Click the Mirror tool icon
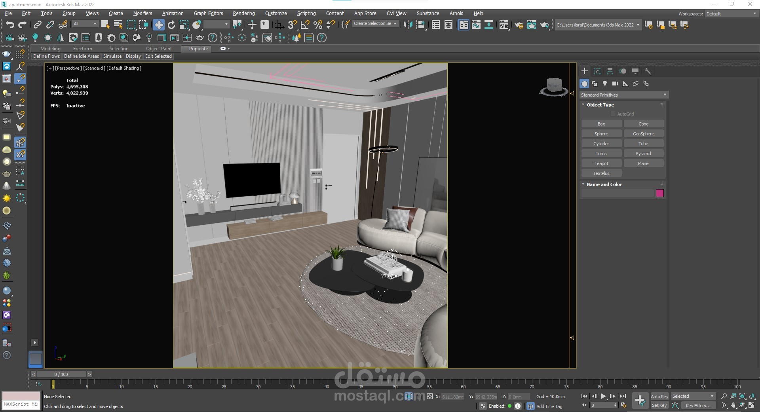The width and height of the screenshot is (760, 412). pyautogui.click(x=408, y=25)
